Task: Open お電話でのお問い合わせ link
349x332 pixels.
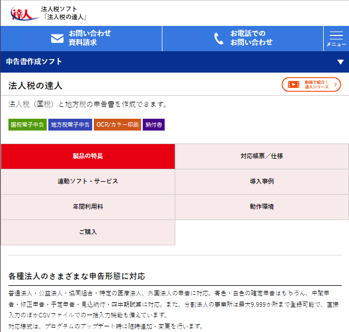Action: pos(251,38)
